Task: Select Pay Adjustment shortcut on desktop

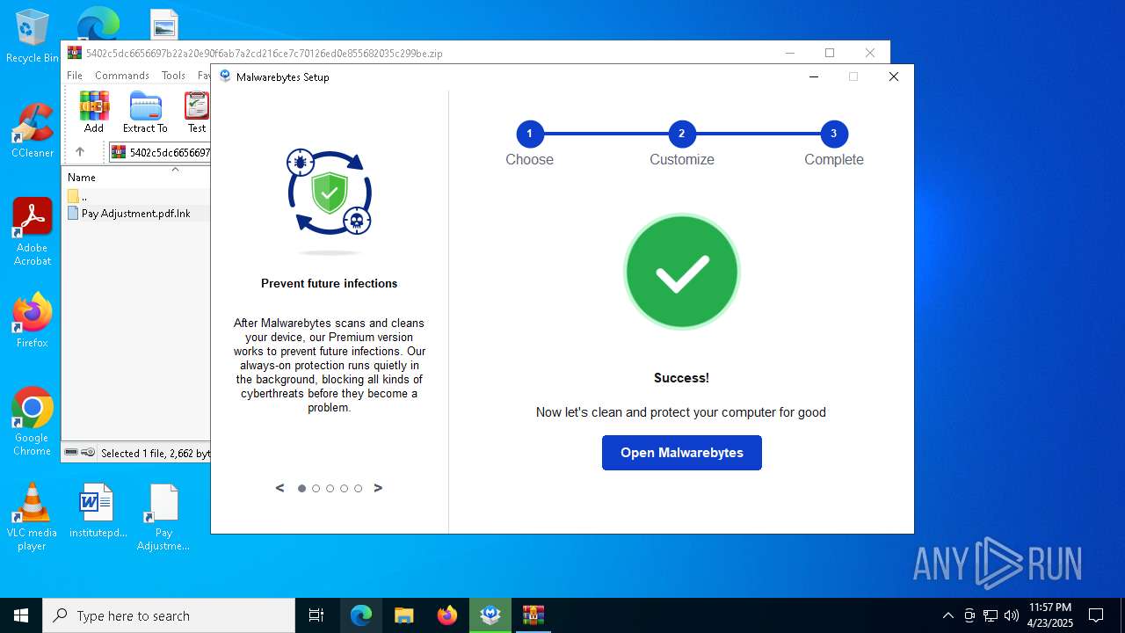Action: pyautogui.click(x=163, y=516)
